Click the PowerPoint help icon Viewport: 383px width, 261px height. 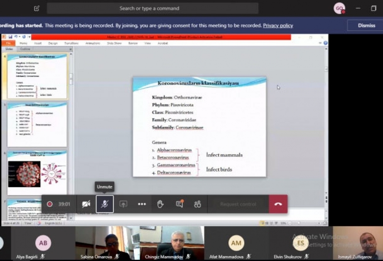pos(325,43)
